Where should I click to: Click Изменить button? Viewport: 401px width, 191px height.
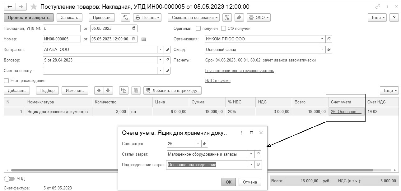75,90
